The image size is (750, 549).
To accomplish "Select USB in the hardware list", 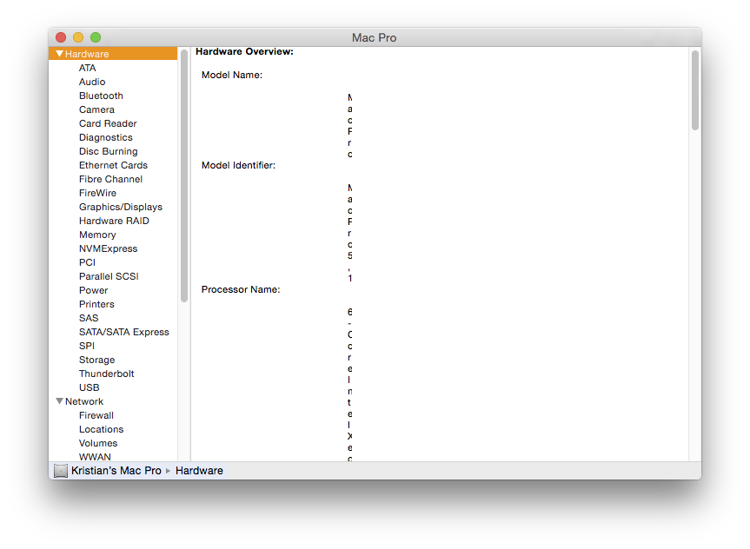I will tap(89, 387).
